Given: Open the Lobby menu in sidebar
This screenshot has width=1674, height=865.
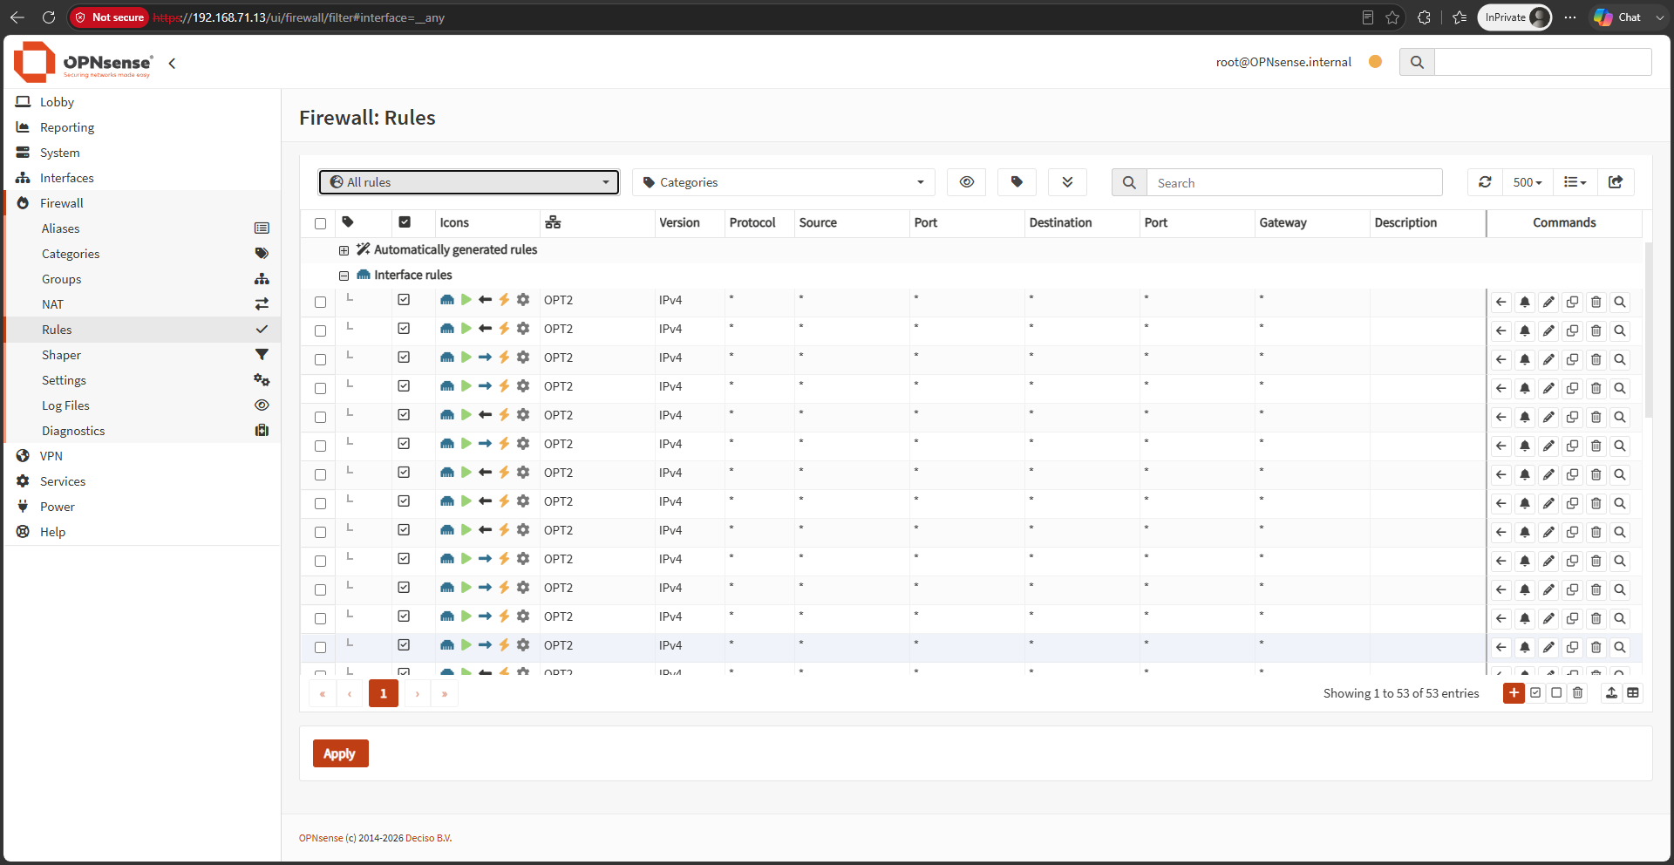Looking at the screenshot, I should coord(57,102).
